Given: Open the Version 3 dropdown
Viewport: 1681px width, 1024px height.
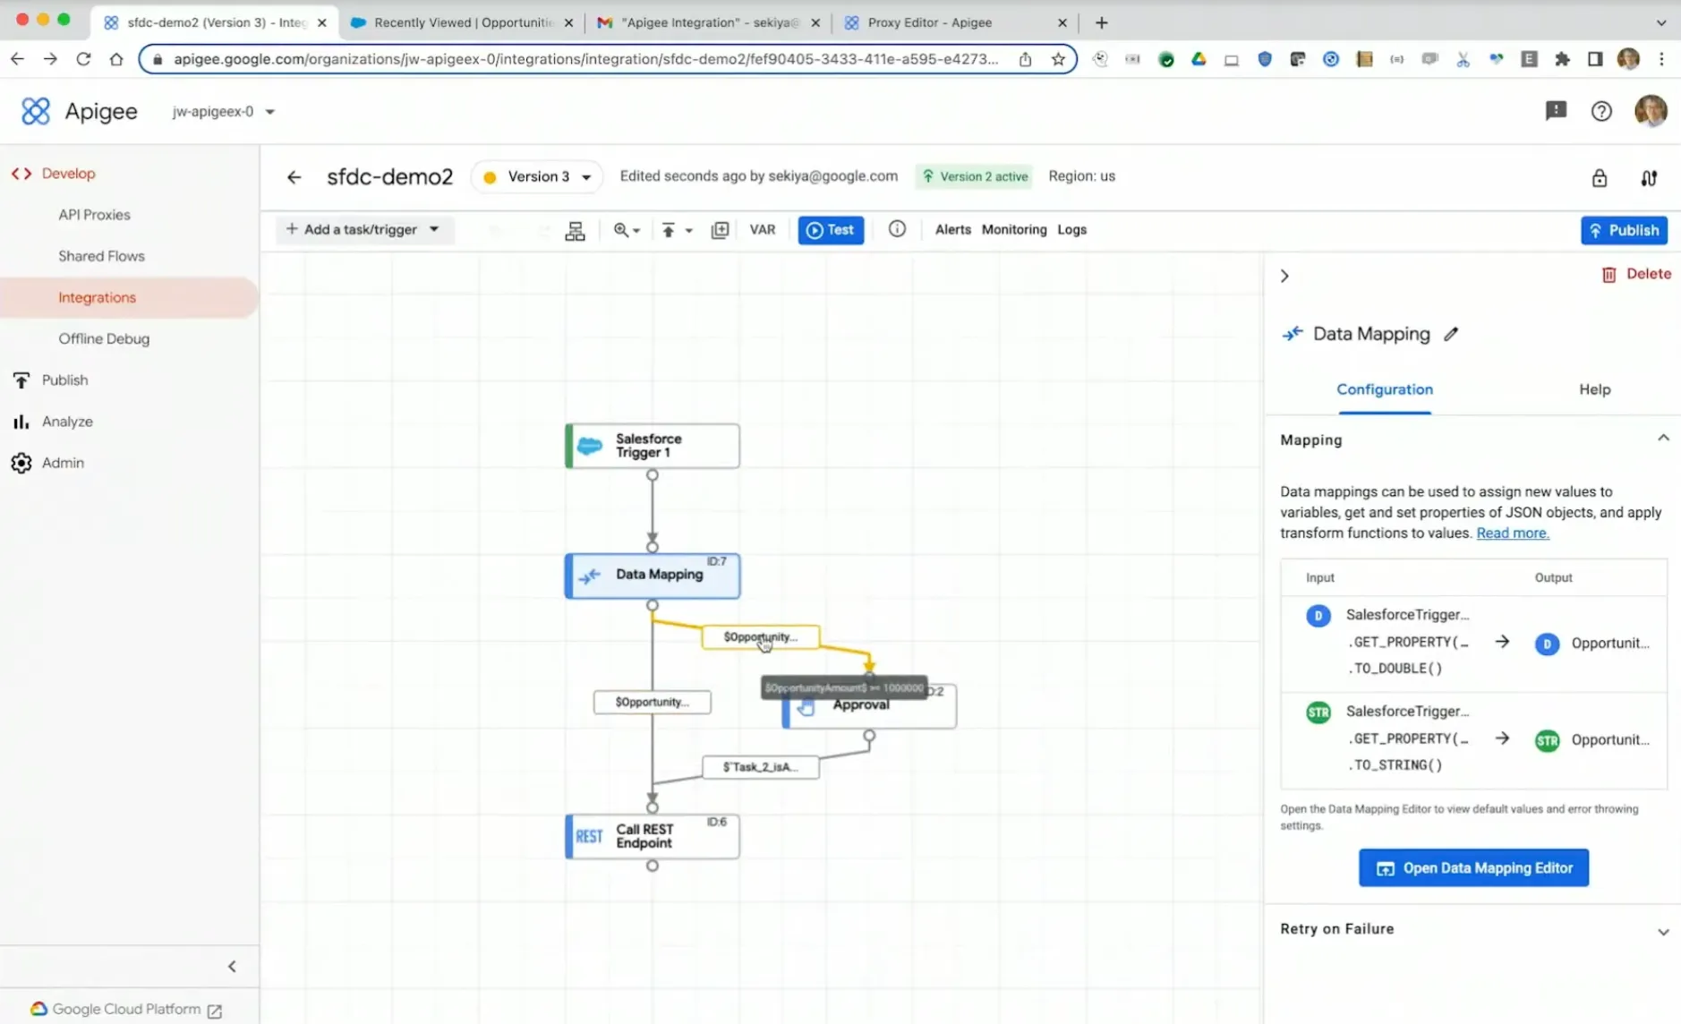Looking at the screenshot, I should click(537, 177).
